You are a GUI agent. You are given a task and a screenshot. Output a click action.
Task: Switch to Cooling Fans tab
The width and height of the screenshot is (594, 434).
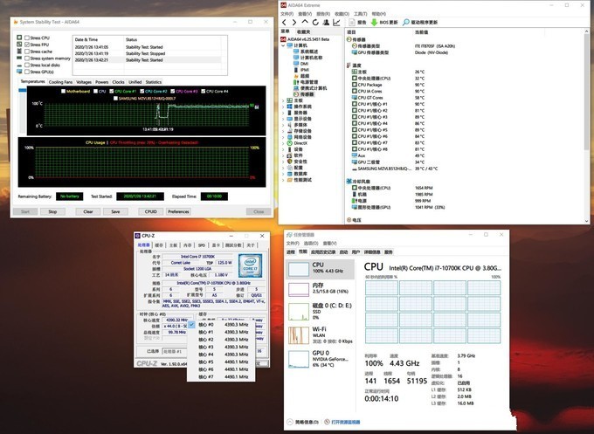tap(60, 82)
